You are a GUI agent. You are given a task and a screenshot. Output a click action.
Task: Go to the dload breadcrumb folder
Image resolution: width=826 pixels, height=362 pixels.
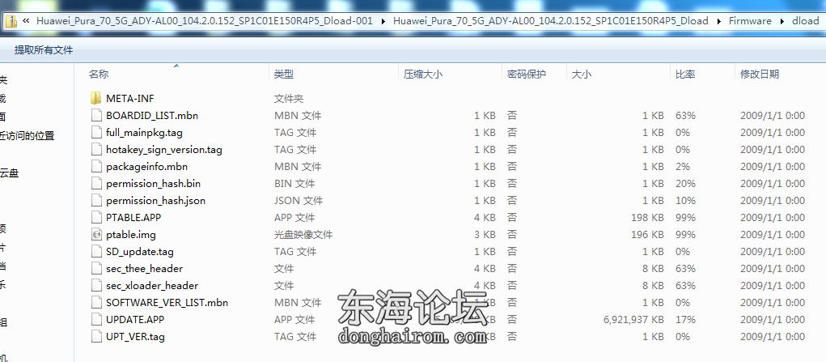click(806, 21)
